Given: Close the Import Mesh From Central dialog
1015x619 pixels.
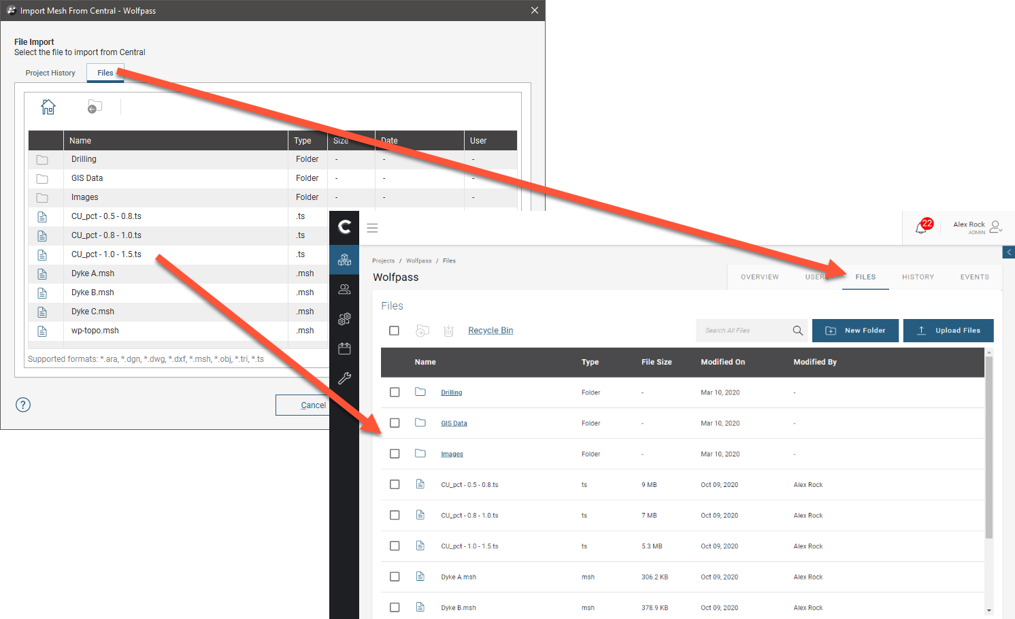Looking at the screenshot, I should (535, 10).
